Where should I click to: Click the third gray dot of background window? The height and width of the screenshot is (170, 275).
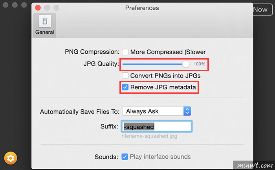tap(24, 5)
